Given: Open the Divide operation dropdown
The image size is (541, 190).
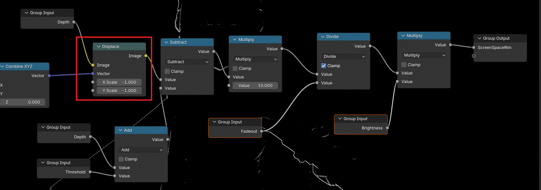Looking at the screenshot, I should pos(343,56).
